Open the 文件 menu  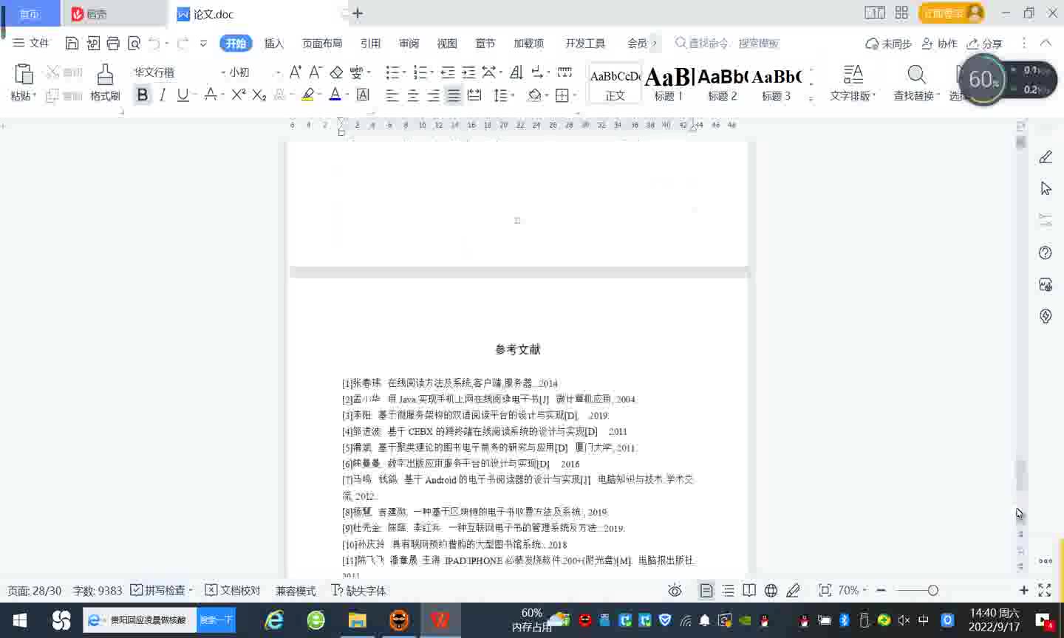coord(31,43)
